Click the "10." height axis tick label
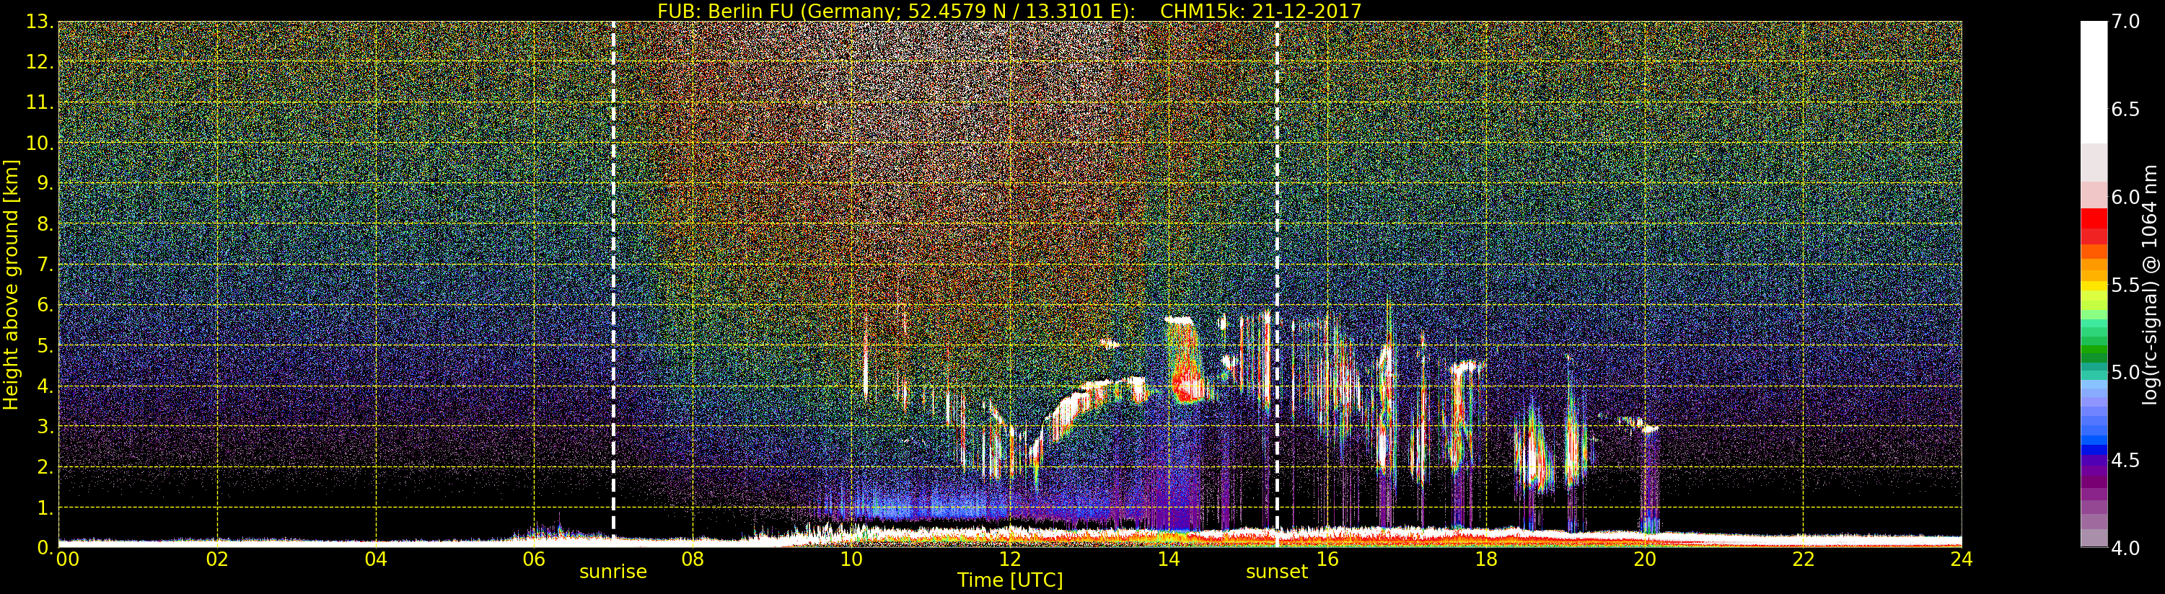This screenshot has height=594, width=2165. click(x=40, y=143)
